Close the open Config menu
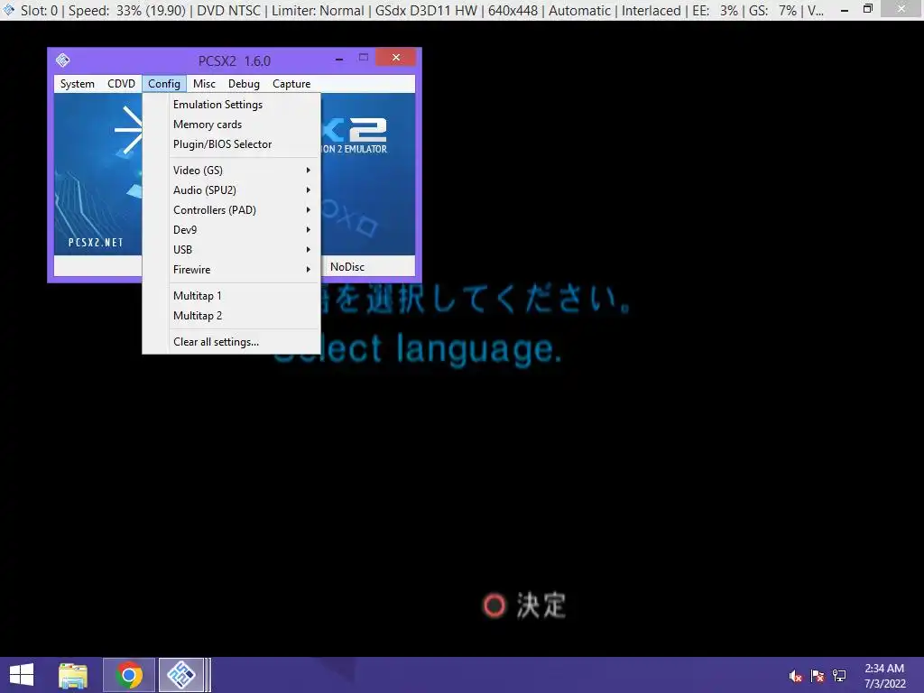 164,84
